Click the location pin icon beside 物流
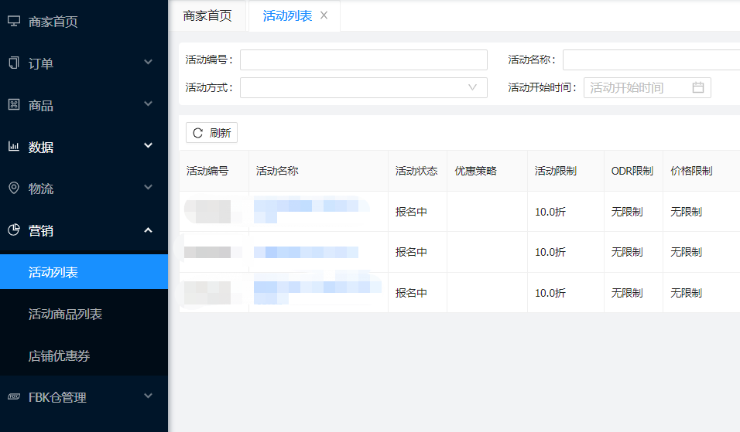Screen dimensions: 740x432 [x=14, y=188]
